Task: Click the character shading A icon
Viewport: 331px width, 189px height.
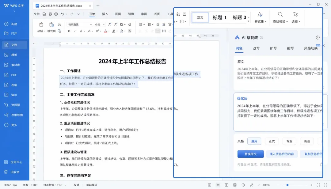Action: [x=130, y=31]
